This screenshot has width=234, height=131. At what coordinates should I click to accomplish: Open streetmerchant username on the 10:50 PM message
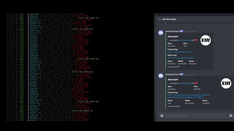(172, 74)
